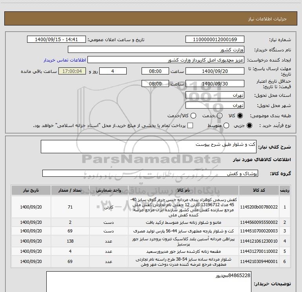Screen dimensions: 302x292
Task: Click the پیراهن مردانه آستین بلند item name
Action: tap(184, 241)
